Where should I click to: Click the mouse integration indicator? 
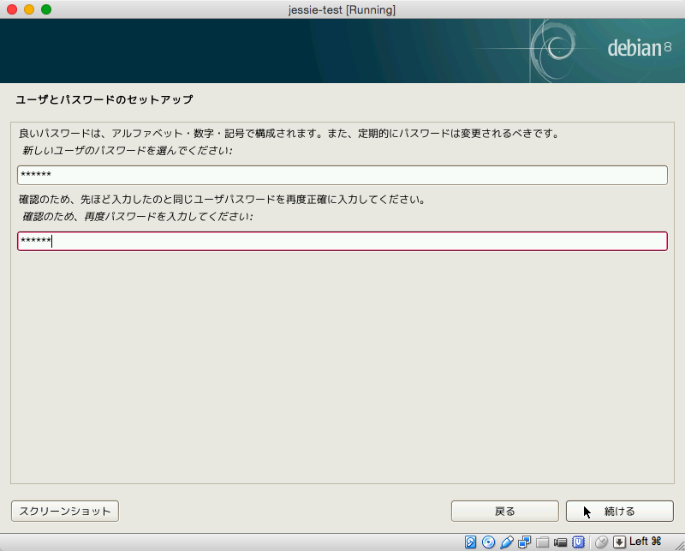(x=602, y=542)
